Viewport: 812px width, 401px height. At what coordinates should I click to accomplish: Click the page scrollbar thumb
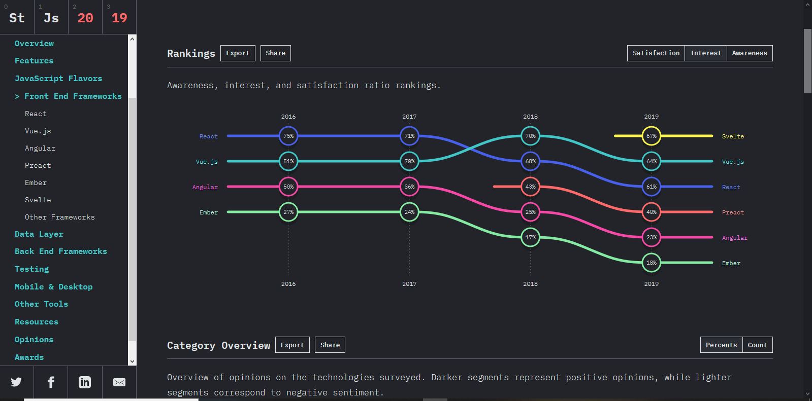pyautogui.click(x=807, y=61)
